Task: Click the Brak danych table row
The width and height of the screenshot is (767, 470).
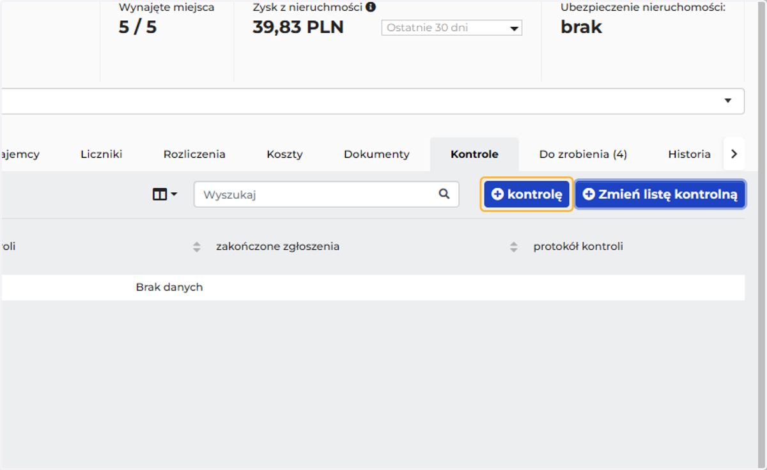Action: (372, 287)
